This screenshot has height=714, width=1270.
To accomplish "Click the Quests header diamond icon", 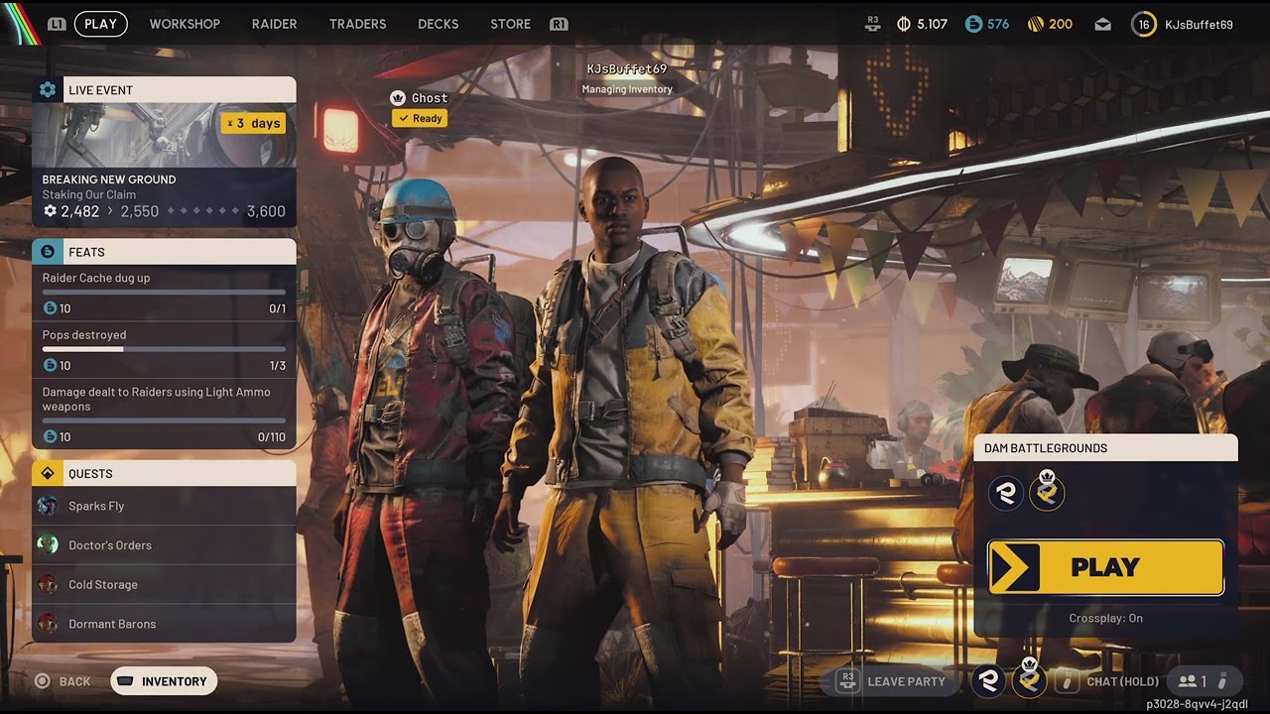I will [48, 473].
